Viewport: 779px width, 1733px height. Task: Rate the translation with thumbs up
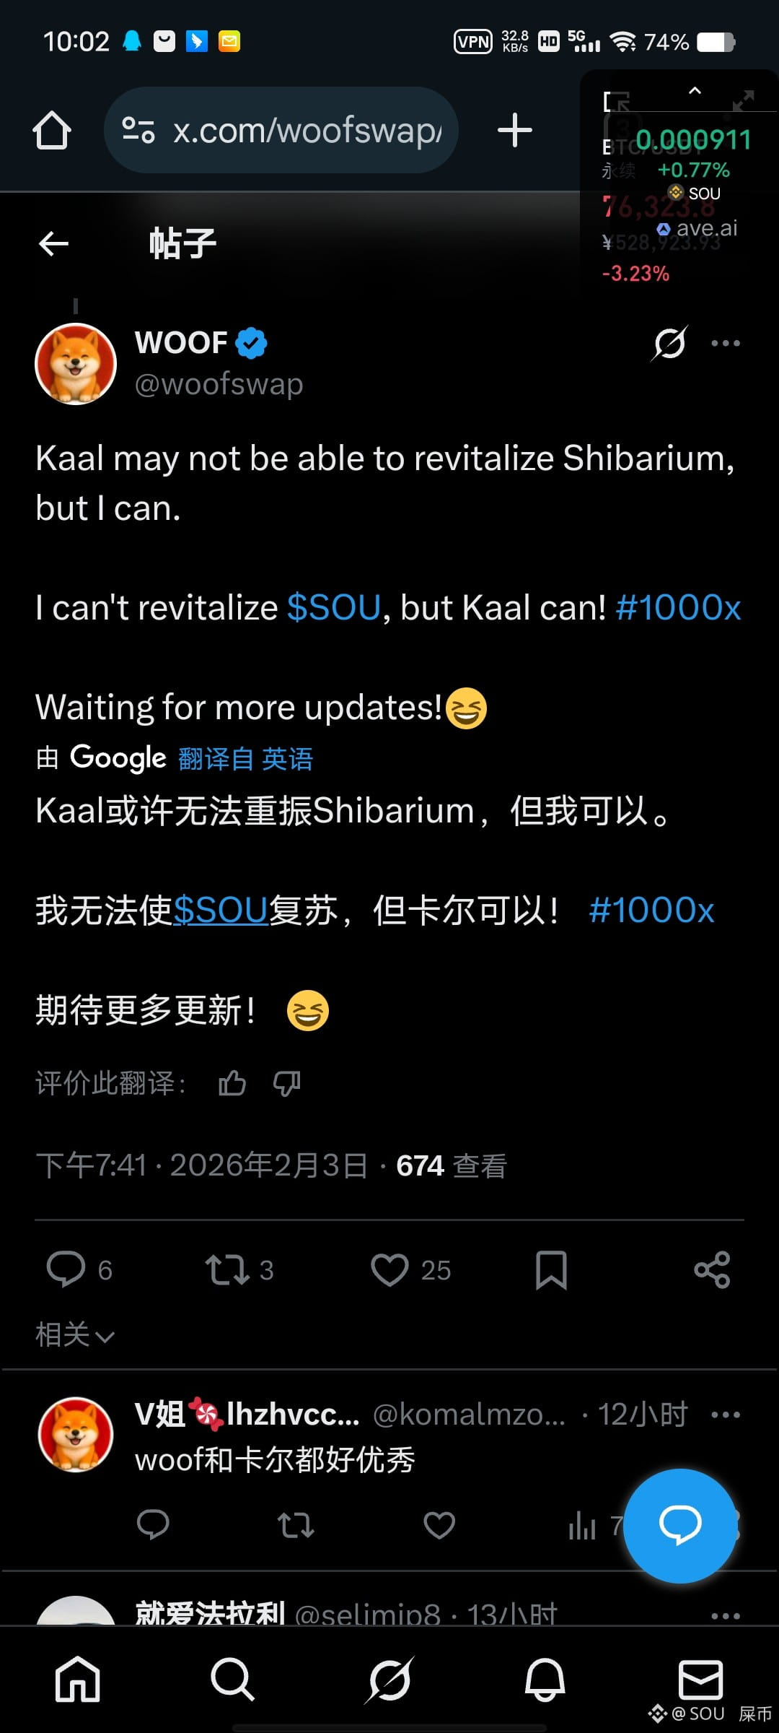[x=232, y=1083]
